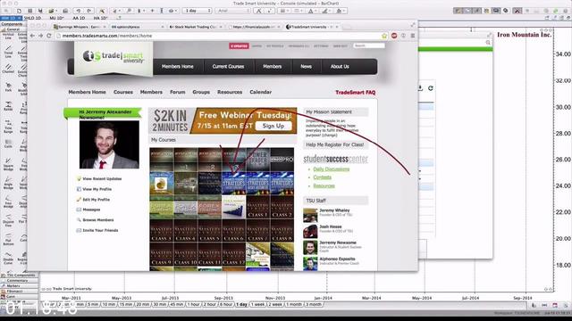Click the webinar Sign Up button
Image resolution: width=572 pixels, height=321 pixels.
pos(273,126)
